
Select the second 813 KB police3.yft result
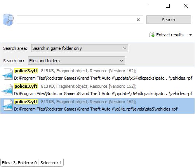[97, 90]
